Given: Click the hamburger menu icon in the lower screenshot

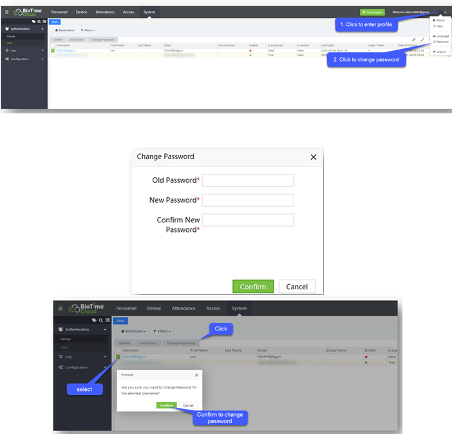Looking at the screenshot, I should pos(61,309).
